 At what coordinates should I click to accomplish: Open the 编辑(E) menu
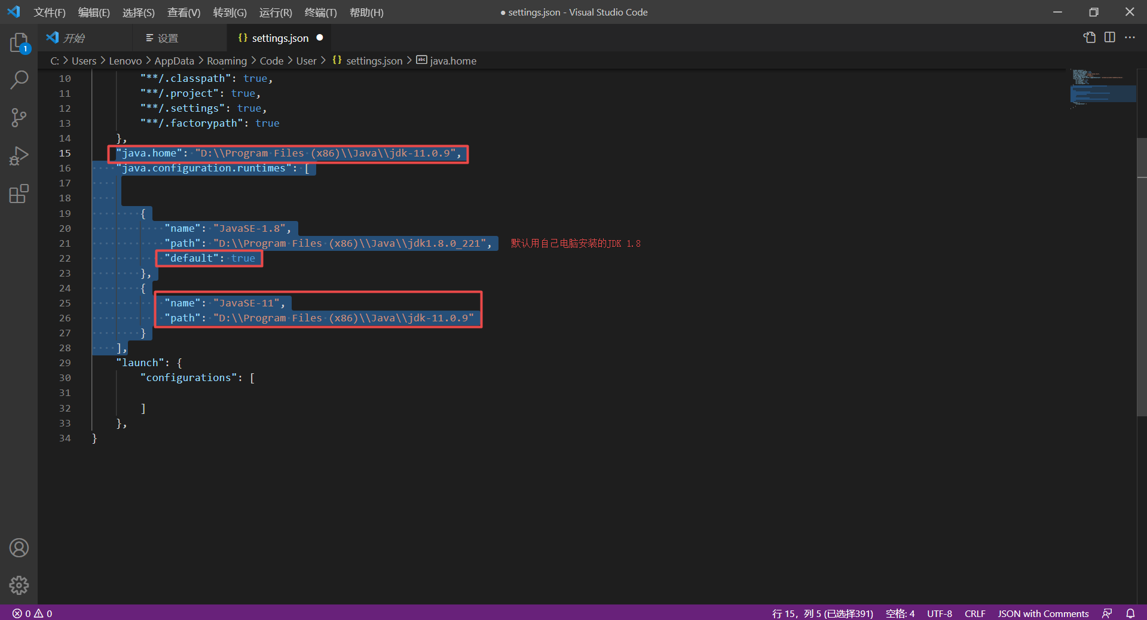click(x=94, y=13)
